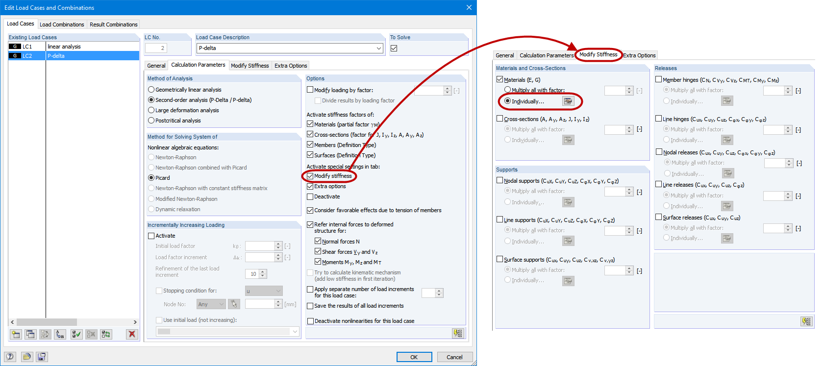Click default-settings icon below Options panel

point(458,333)
